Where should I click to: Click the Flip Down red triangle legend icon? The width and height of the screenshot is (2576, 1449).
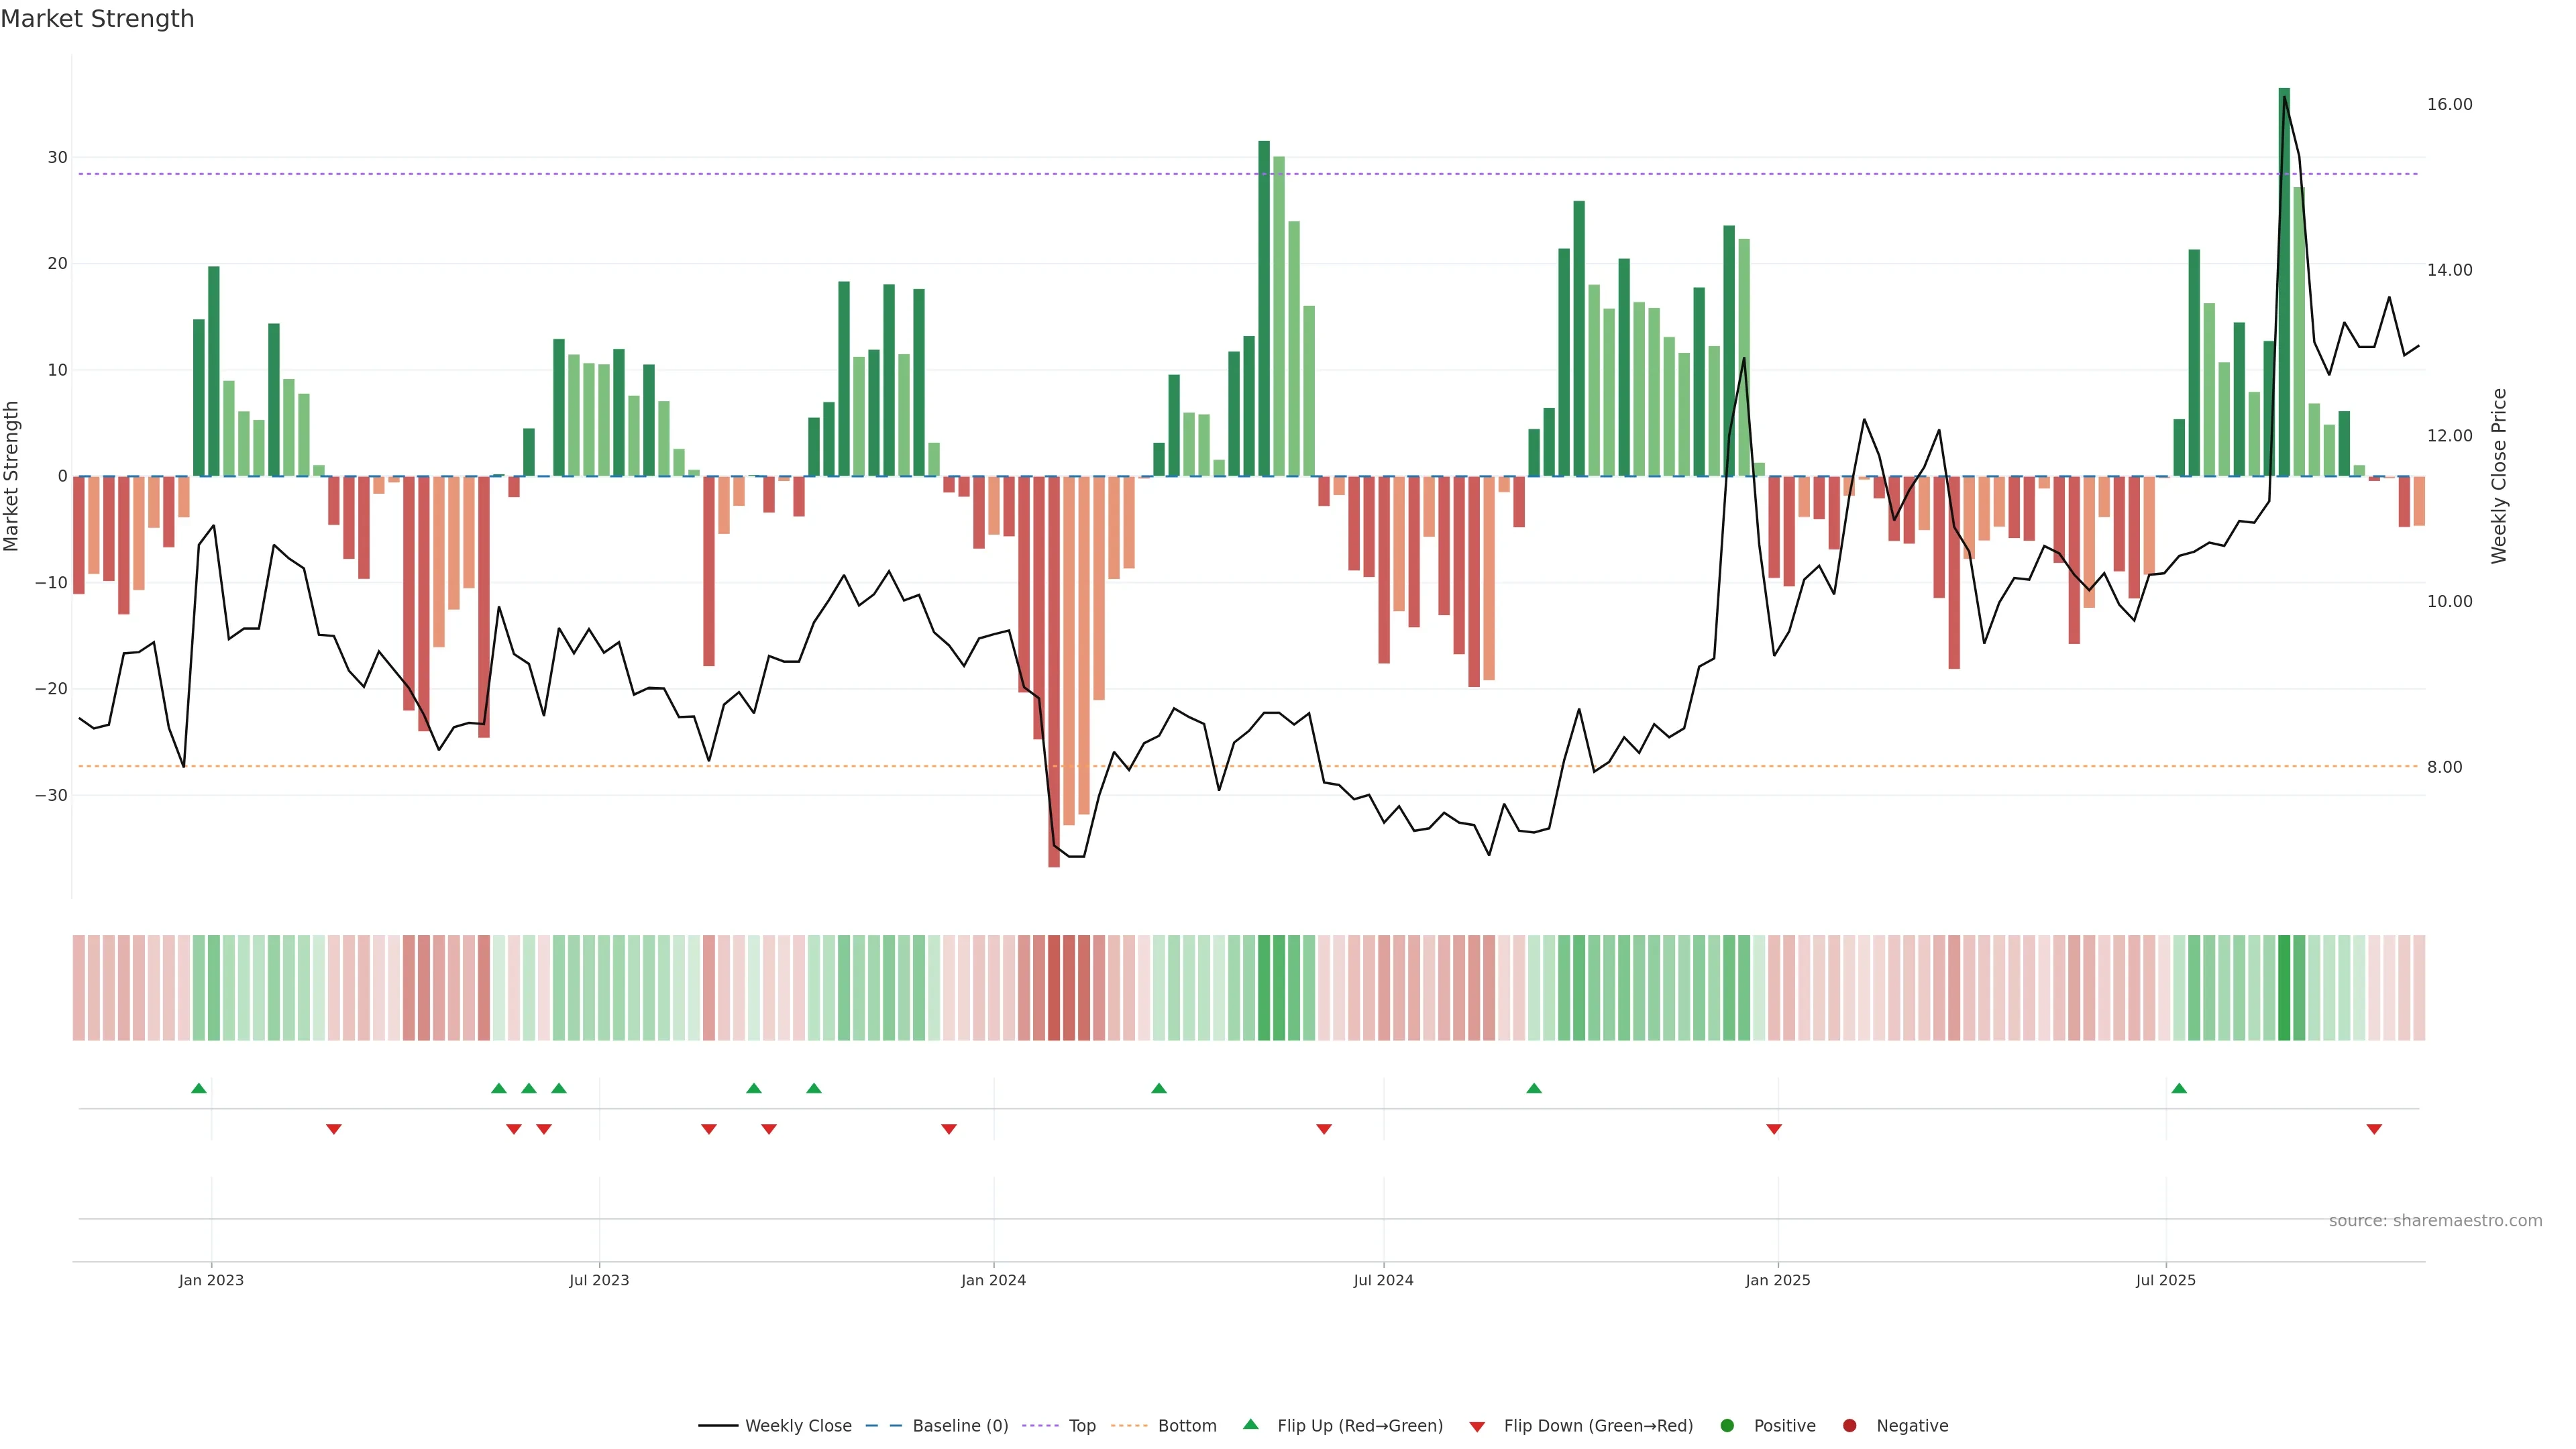pyautogui.click(x=1477, y=1426)
